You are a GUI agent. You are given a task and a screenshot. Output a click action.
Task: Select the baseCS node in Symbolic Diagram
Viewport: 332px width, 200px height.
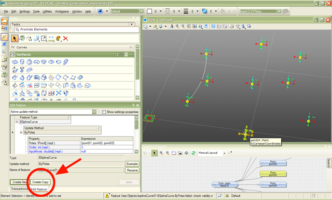click(225, 184)
